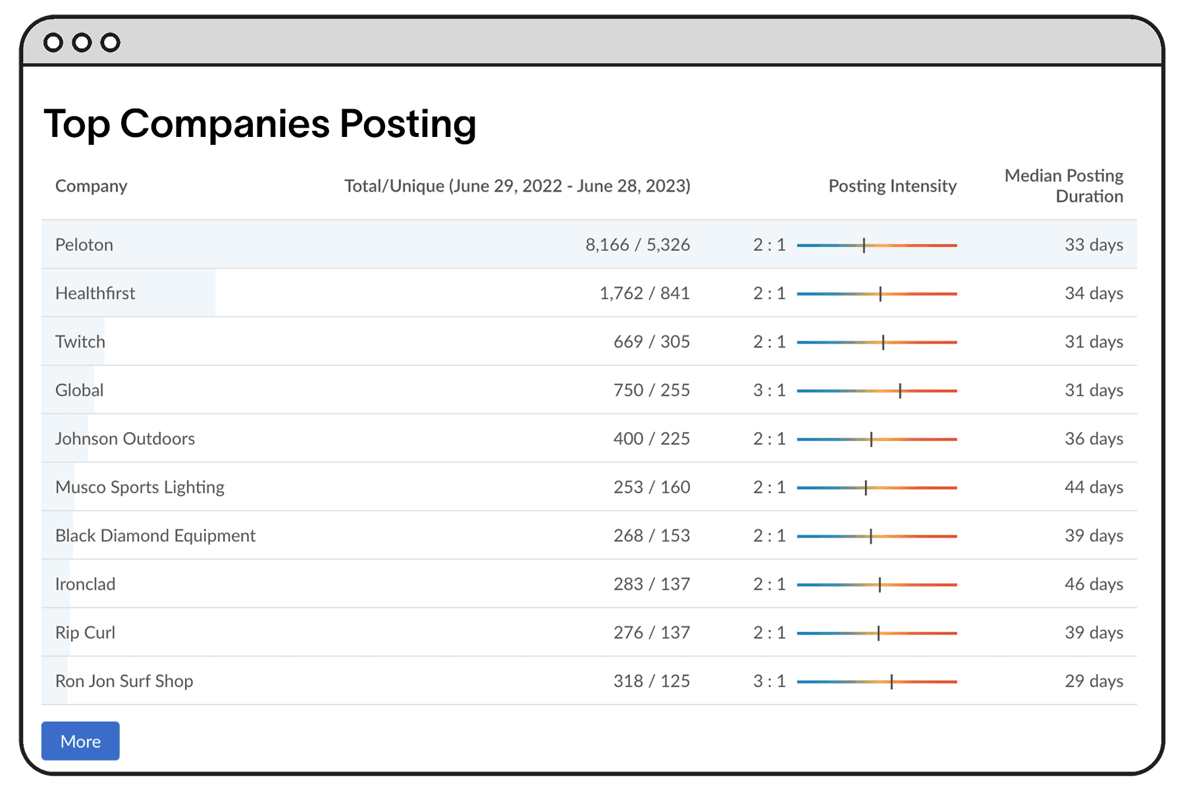Click the 268 / 153 postings value

tap(652, 535)
